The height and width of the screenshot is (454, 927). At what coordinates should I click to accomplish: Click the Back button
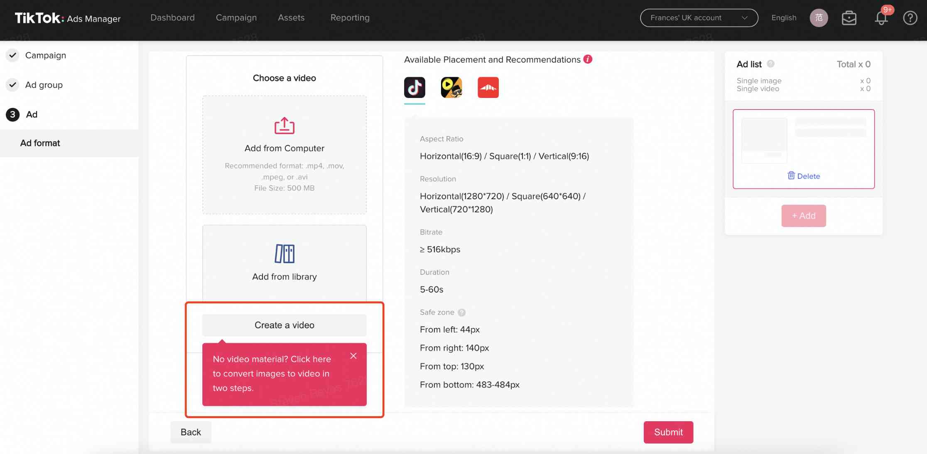point(190,432)
